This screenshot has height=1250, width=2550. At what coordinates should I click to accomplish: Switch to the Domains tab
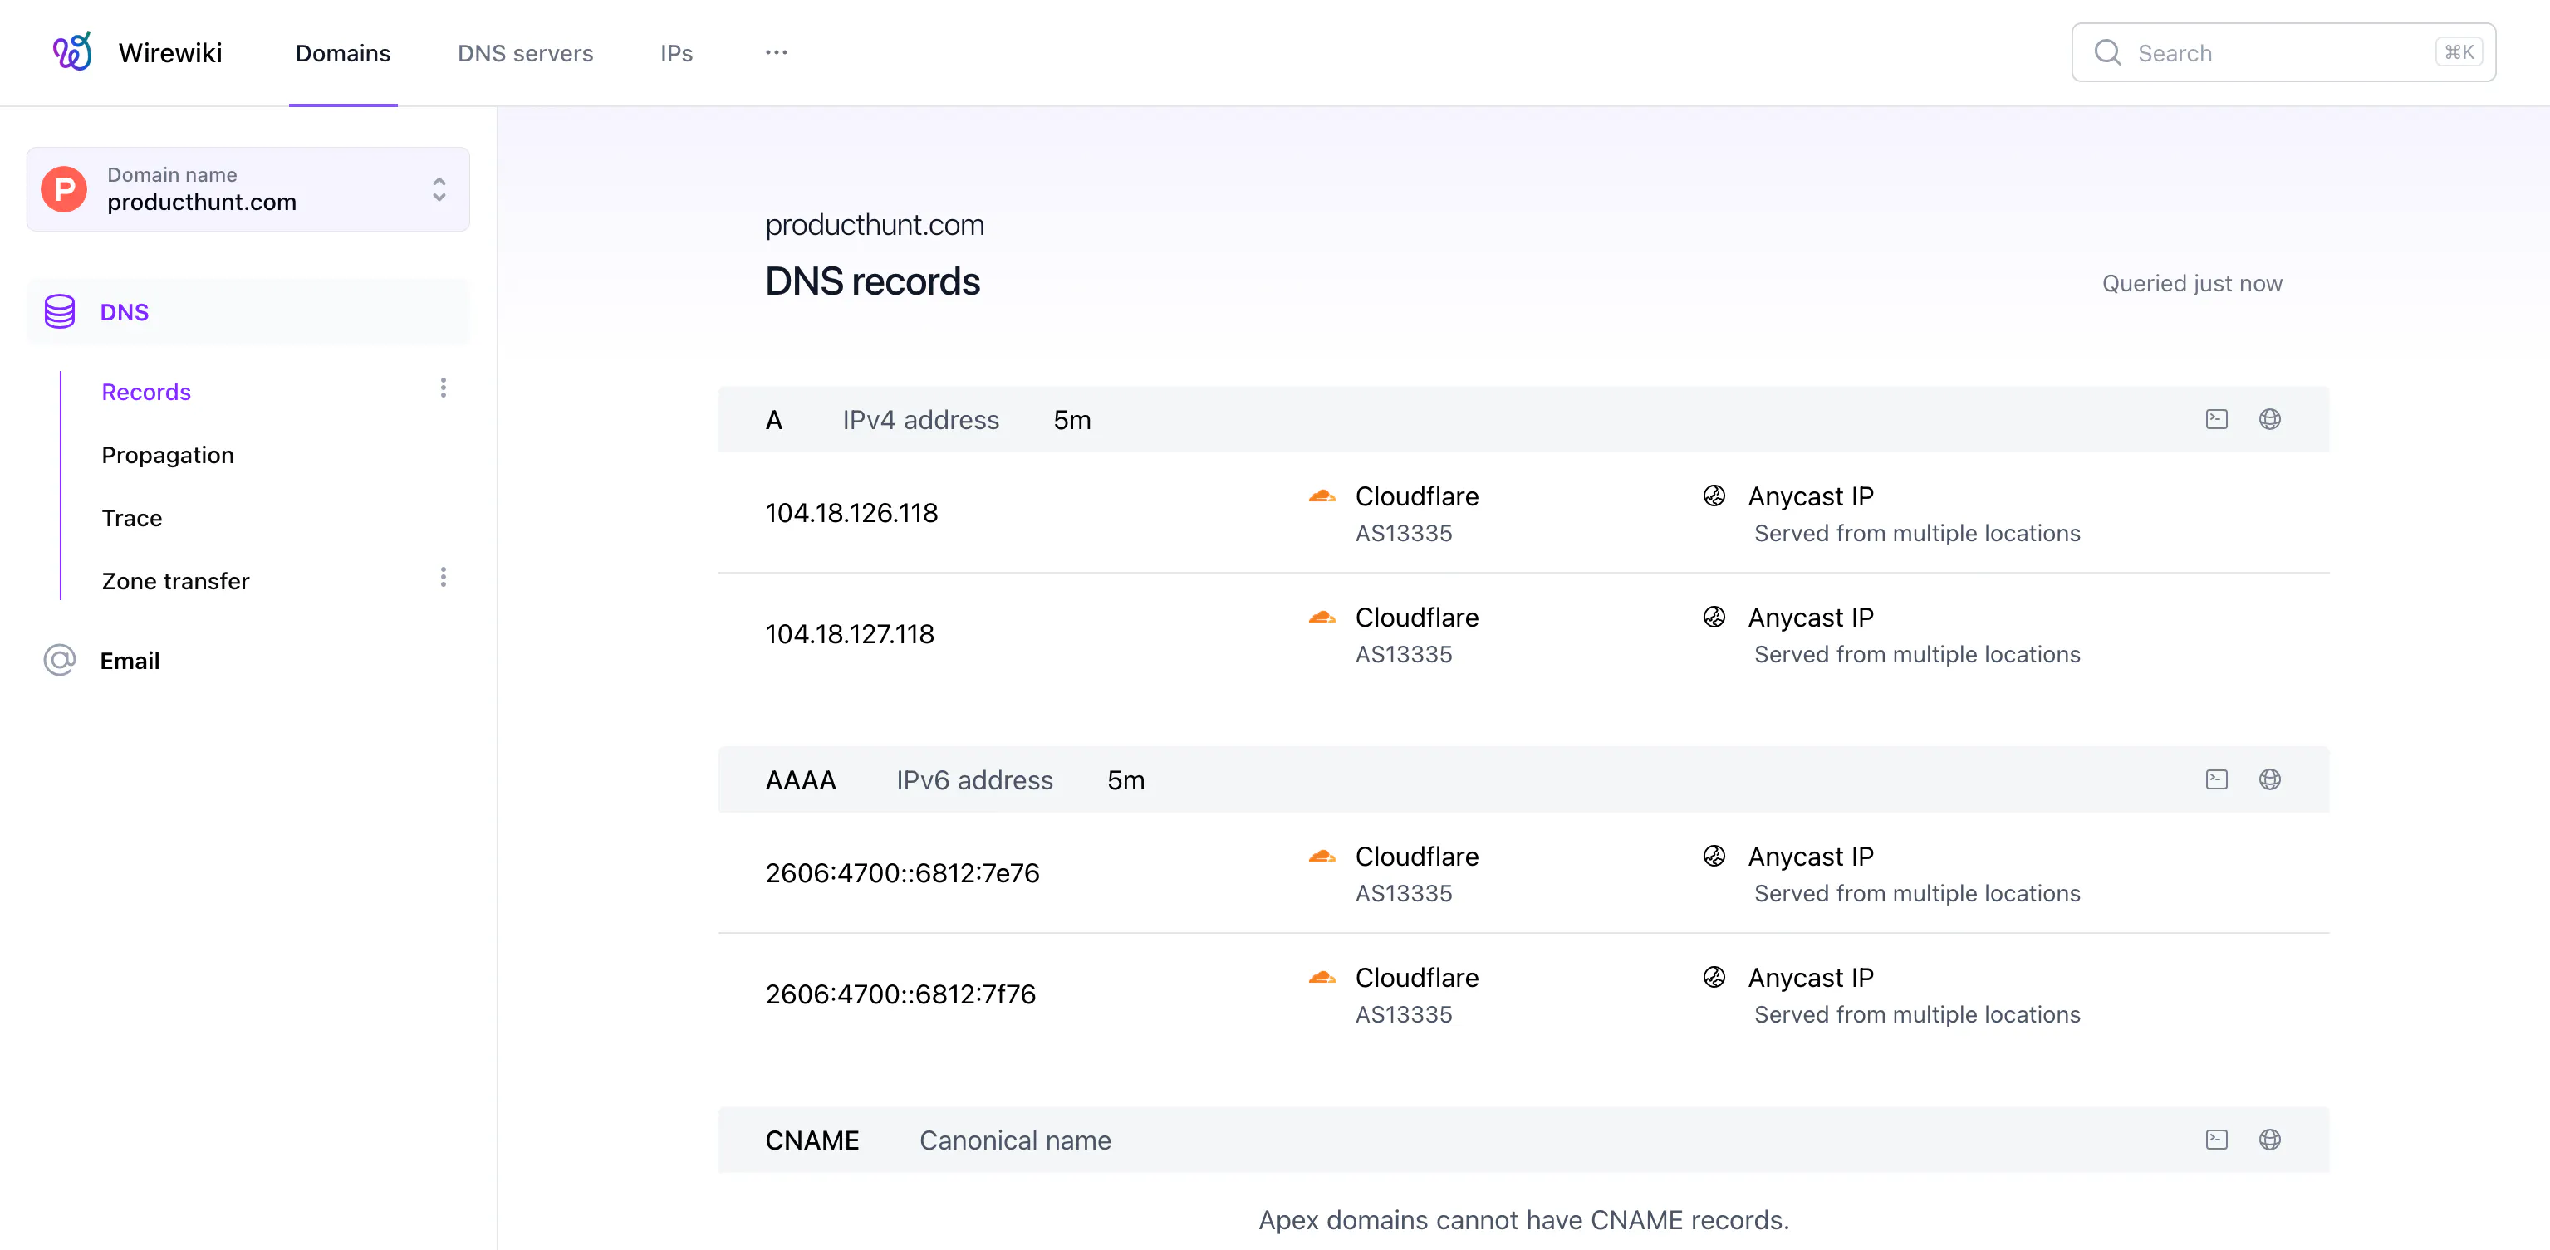pyautogui.click(x=344, y=53)
